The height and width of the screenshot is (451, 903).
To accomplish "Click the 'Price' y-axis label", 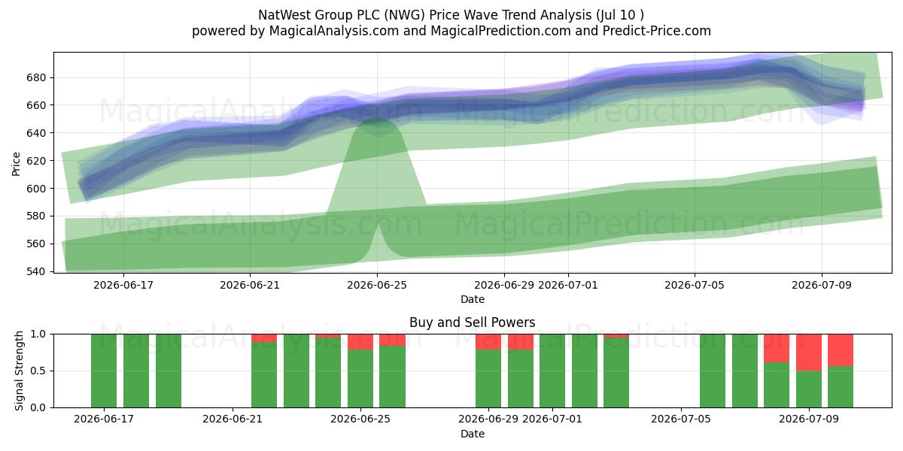I will 17,162.
